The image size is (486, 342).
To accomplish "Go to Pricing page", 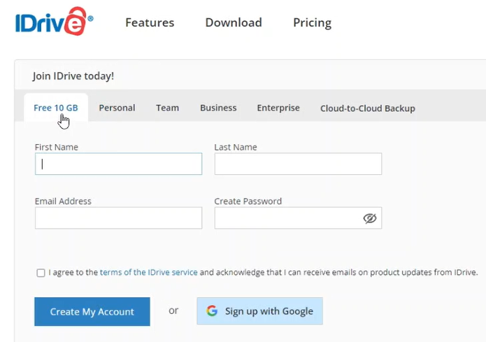I will pyautogui.click(x=312, y=23).
